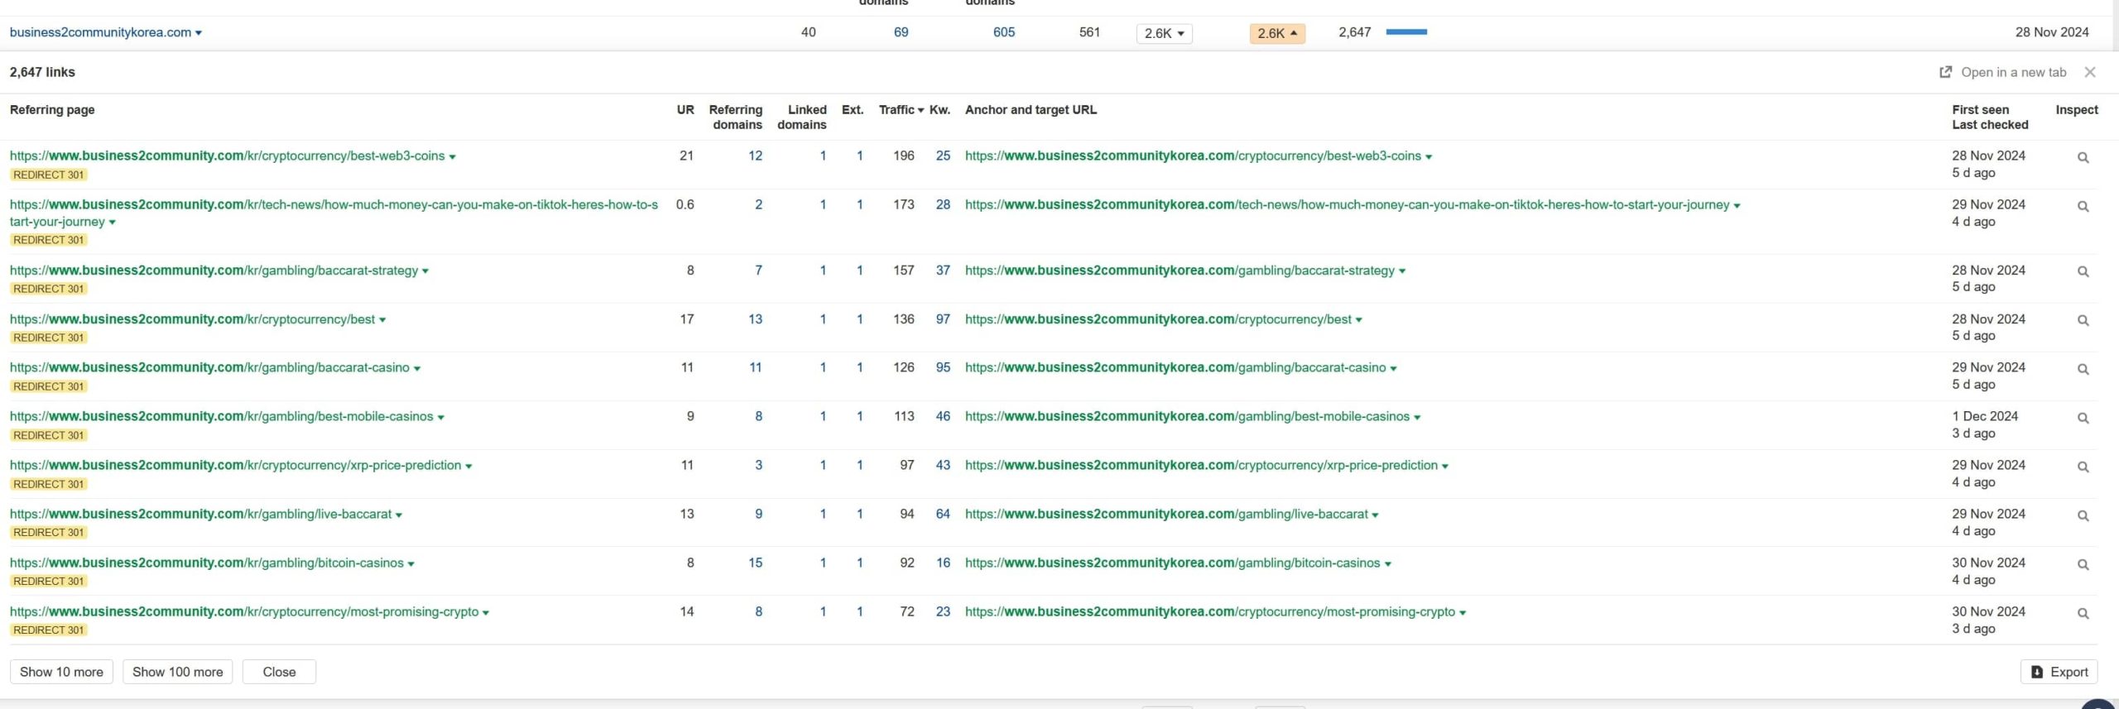The image size is (2119, 709).
Task: Click REDIRECT 301 badge under most-promising-crypto
Action: click(49, 630)
